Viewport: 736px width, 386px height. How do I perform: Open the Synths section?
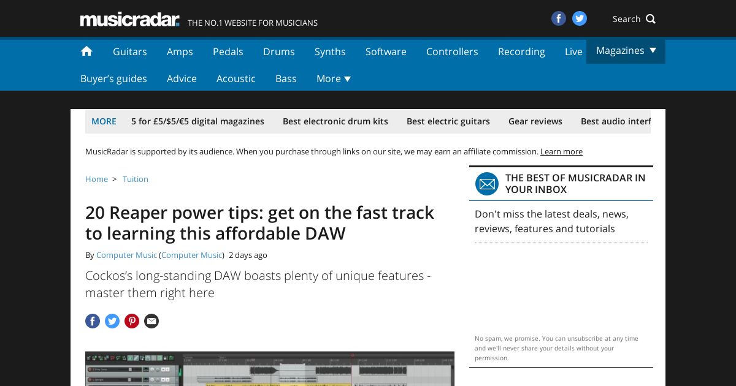(x=330, y=51)
